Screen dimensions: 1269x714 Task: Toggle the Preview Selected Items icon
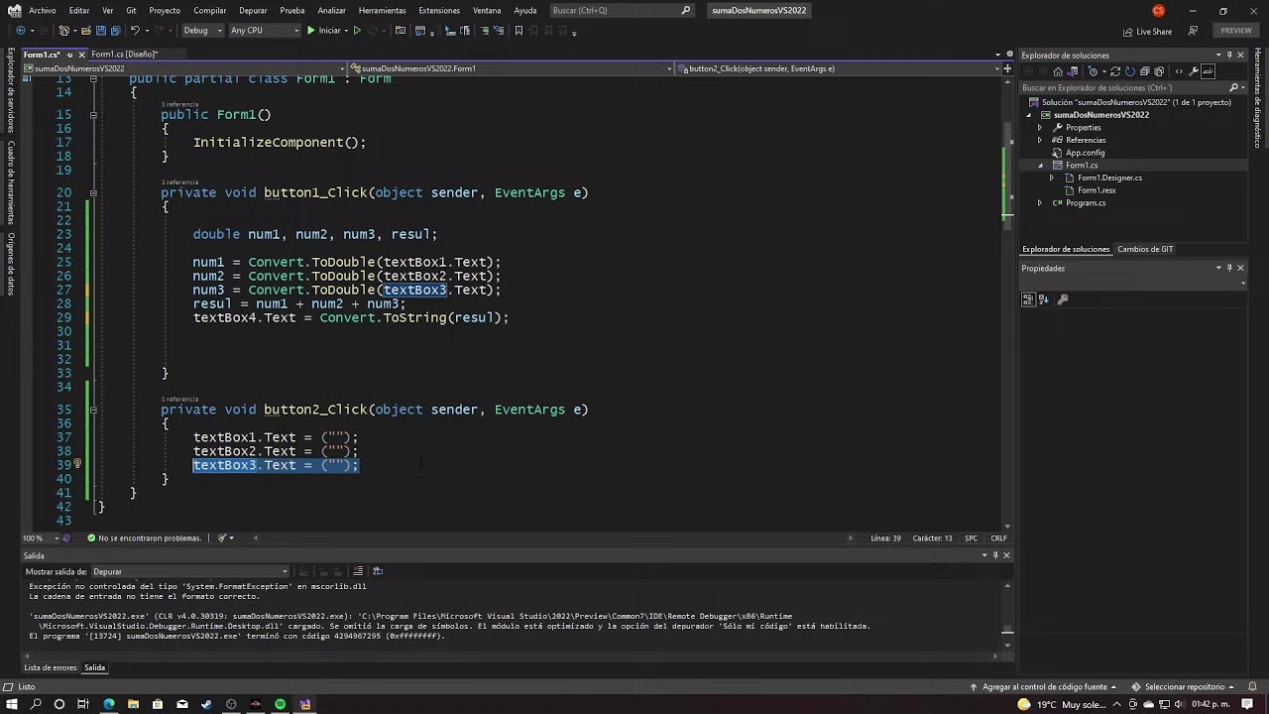point(1208,71)
